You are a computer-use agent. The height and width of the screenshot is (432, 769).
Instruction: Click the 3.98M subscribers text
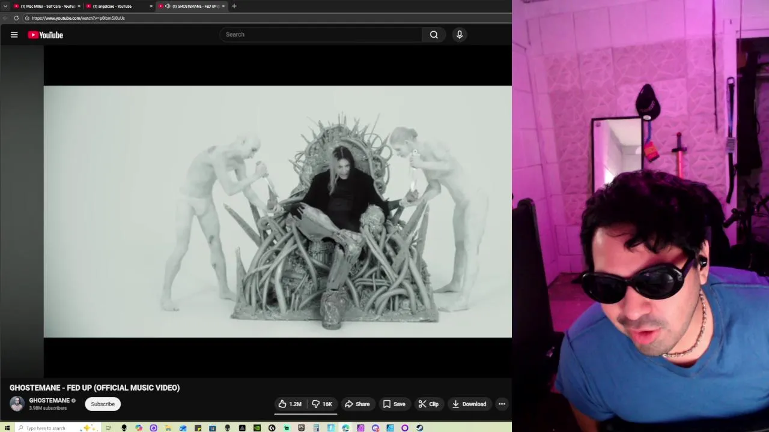[48, 408]
